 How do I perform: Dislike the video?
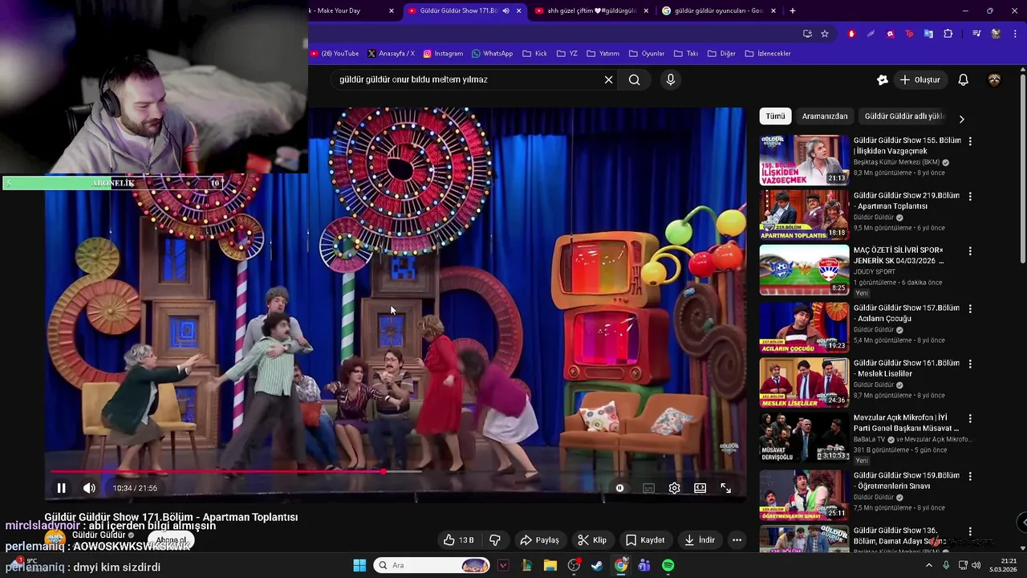[495, 540]
